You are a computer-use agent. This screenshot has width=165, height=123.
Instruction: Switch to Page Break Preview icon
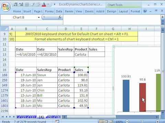111,122
